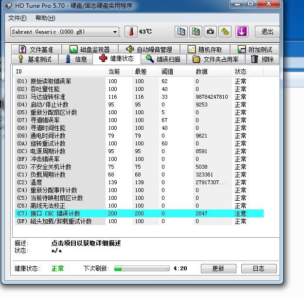Click the 阈值 column header
This screenshot has height=297, width=304.
point(176,71)
